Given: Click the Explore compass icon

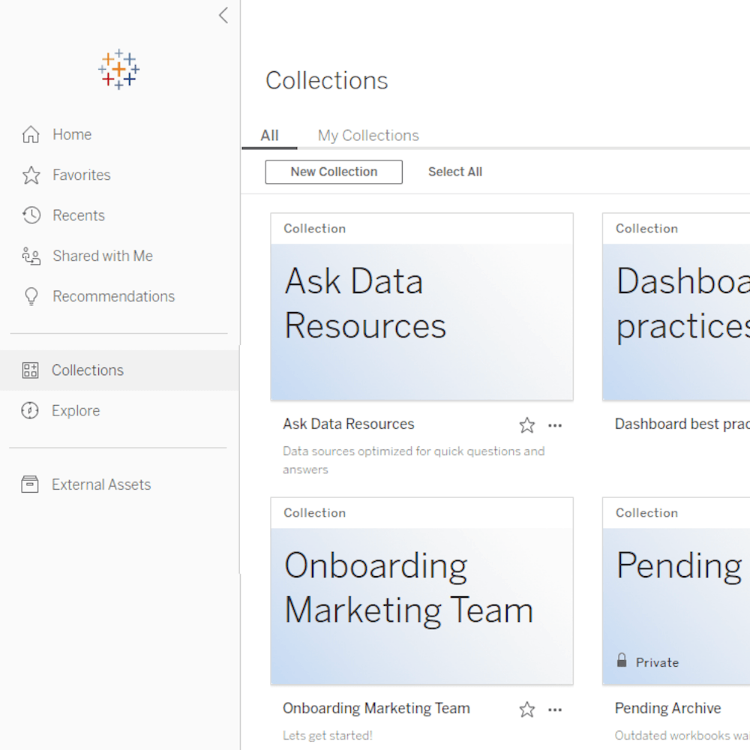Looking at the screenshot, I should (30, 411).
